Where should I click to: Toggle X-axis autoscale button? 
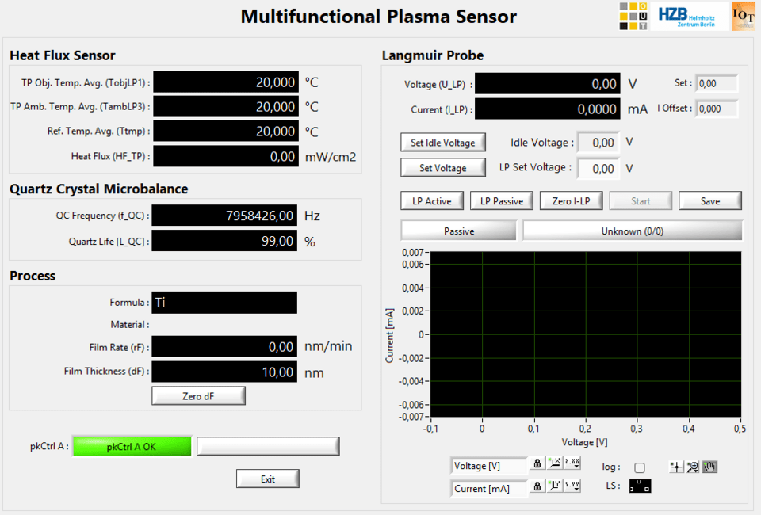tap(555, 463)
